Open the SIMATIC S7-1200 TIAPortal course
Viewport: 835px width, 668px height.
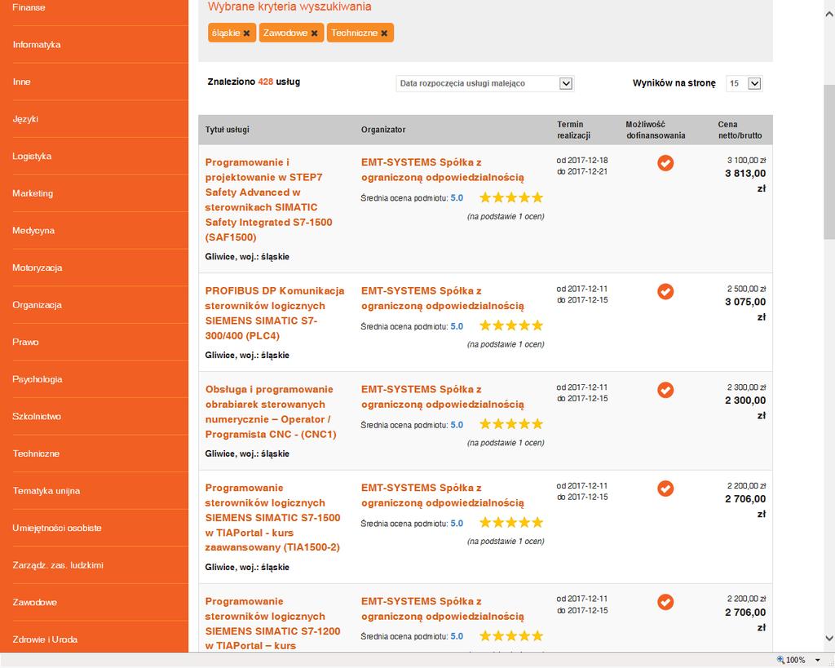pyautogui.click(x=272, y=623)
